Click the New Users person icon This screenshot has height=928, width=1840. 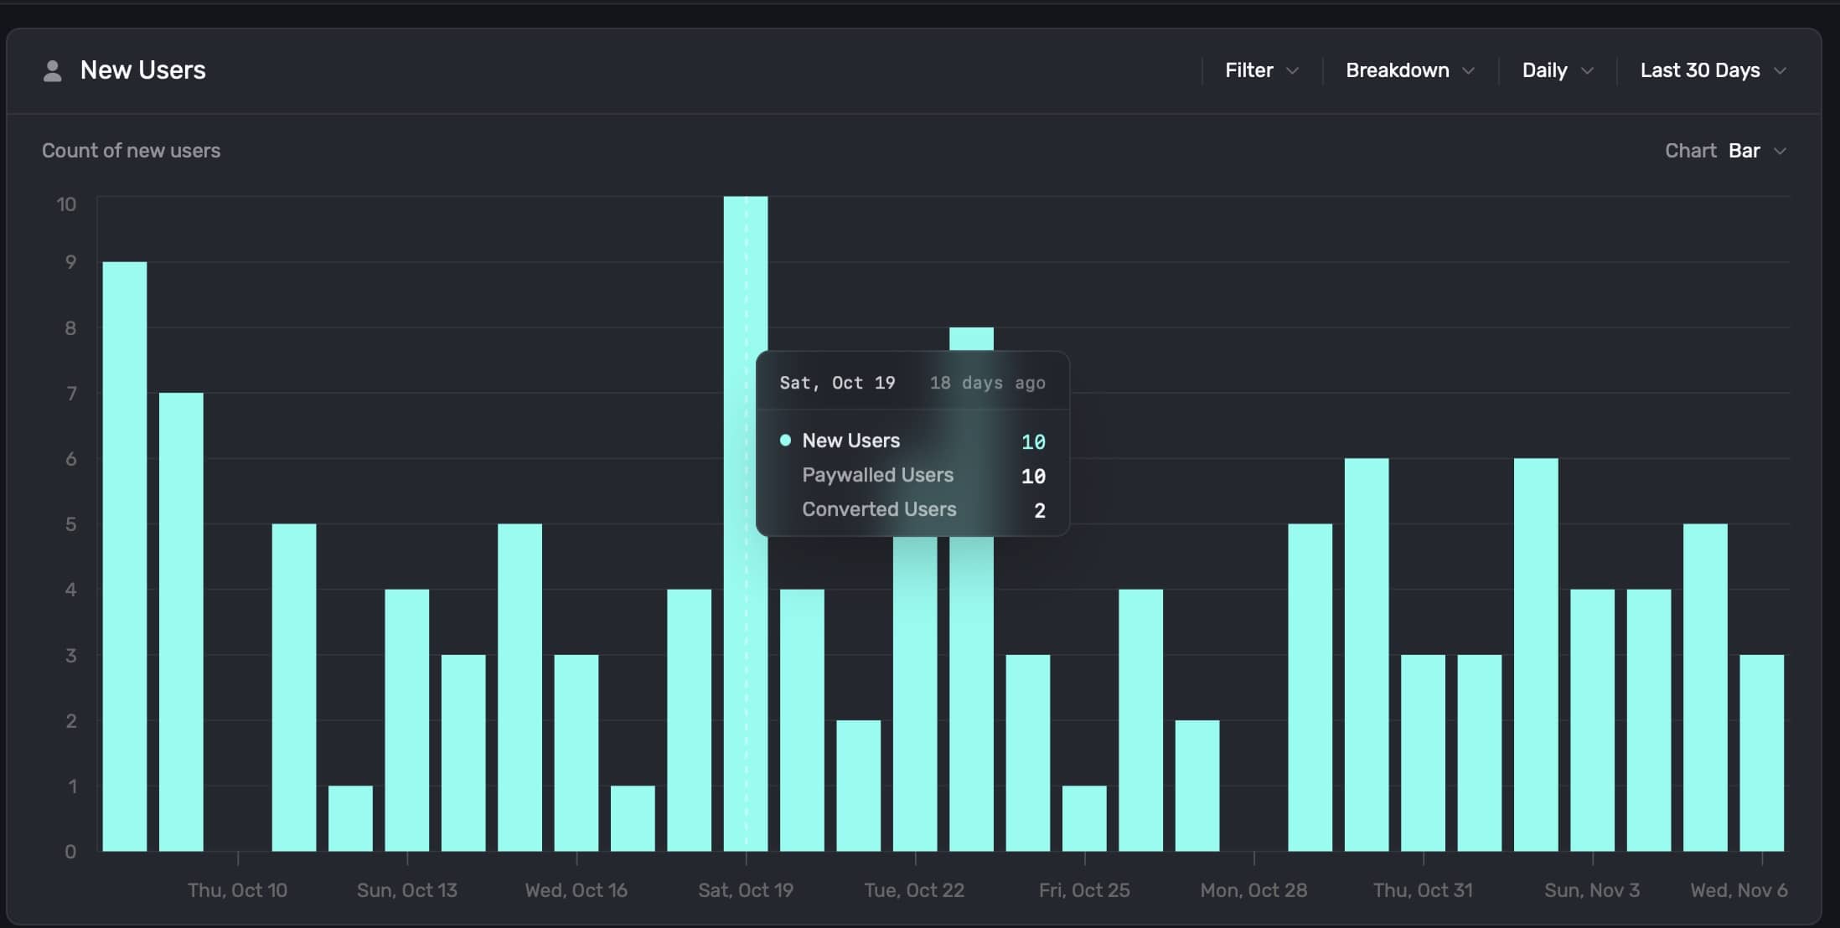tap(52, 71)
